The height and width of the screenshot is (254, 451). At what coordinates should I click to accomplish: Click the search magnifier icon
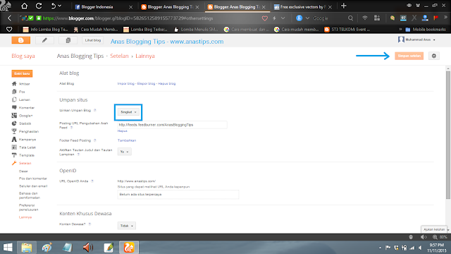coord(350,18)
